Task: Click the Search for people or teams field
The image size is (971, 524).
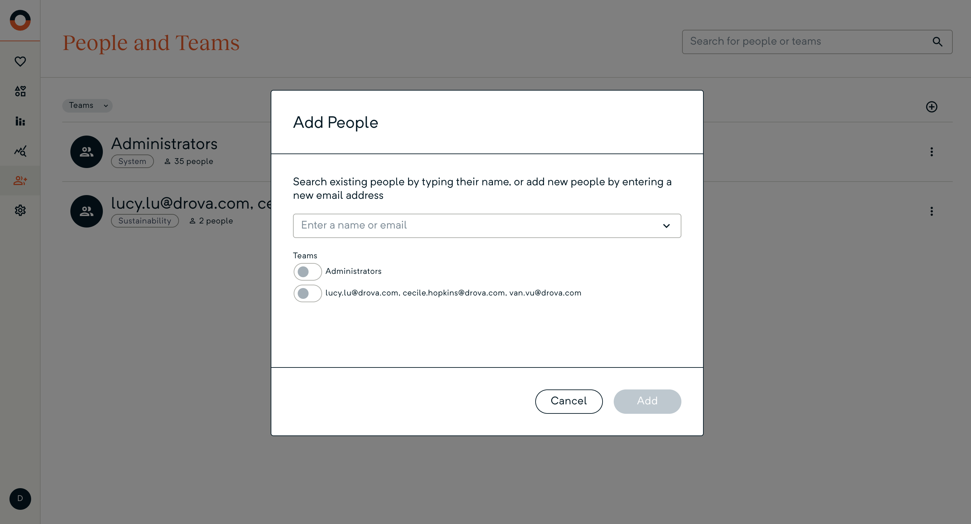Action: [x=807, y=42]
